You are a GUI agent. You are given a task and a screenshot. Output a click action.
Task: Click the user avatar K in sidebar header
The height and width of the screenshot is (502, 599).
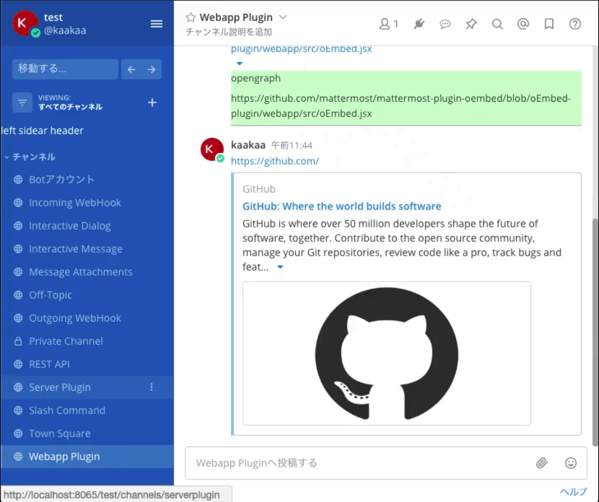[25, 23]
